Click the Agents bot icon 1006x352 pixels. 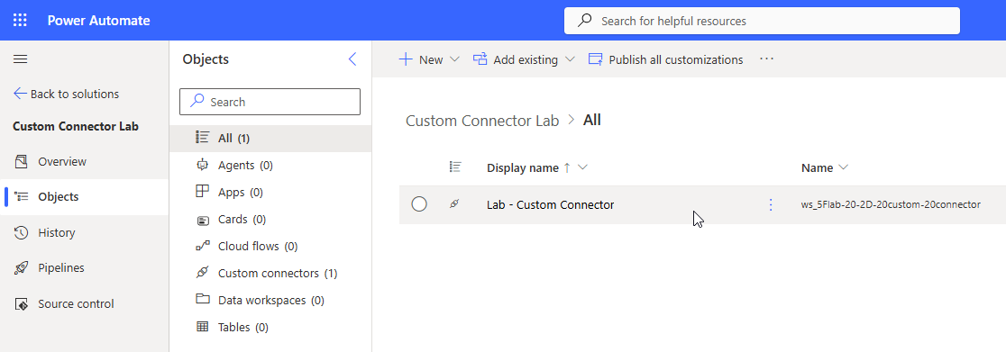203,165
